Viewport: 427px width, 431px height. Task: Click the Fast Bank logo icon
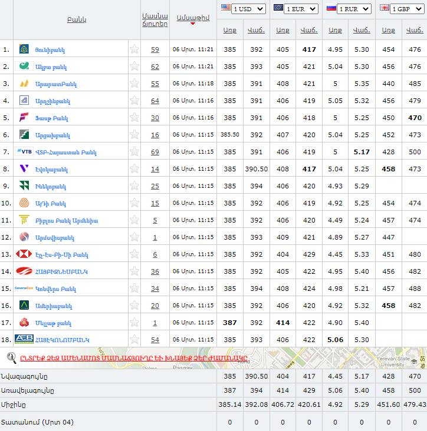pyautogui.click(x=24, y=117)
